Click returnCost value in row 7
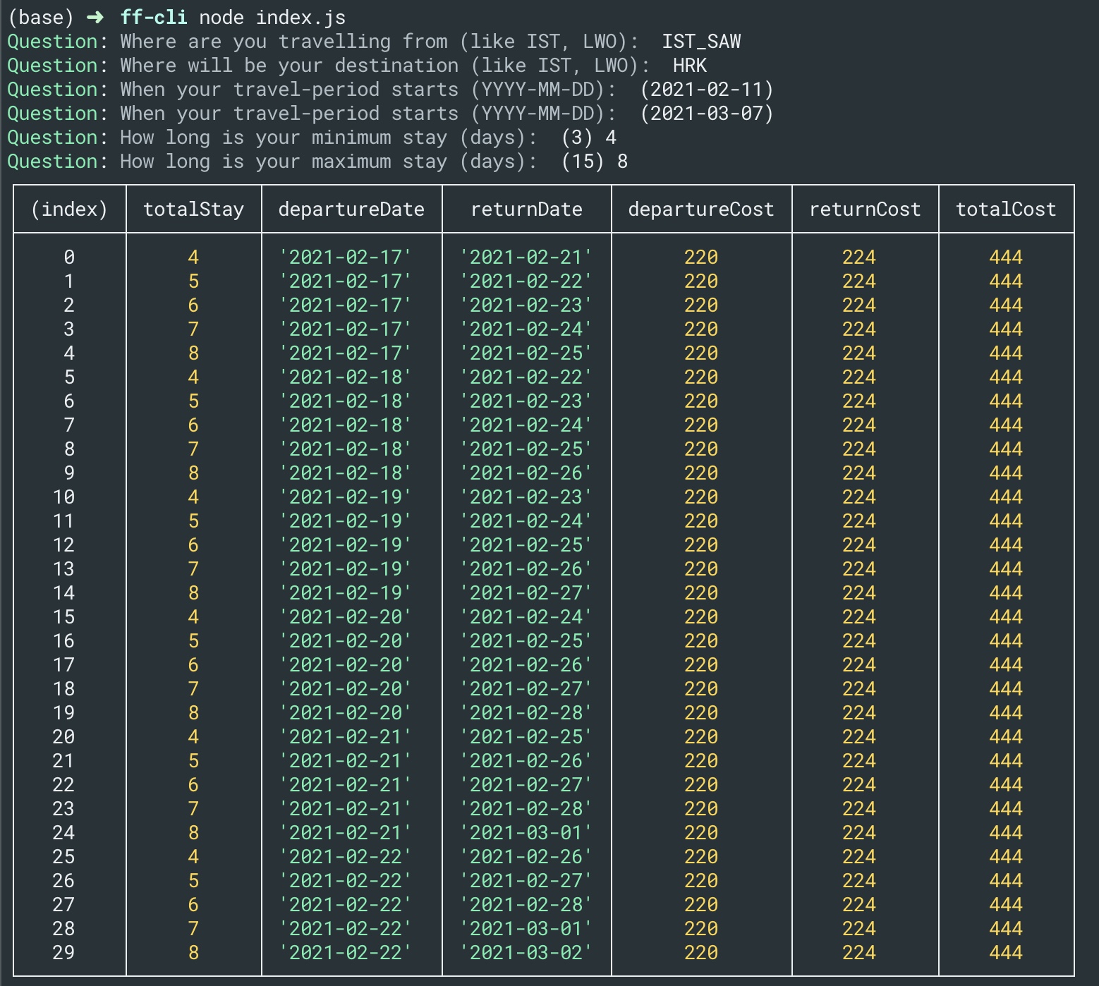 coord(859,425)
